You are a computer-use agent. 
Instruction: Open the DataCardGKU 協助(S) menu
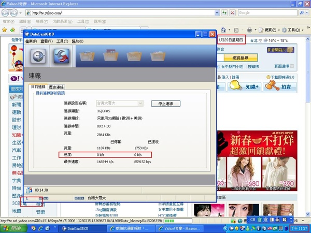[78, 41]
